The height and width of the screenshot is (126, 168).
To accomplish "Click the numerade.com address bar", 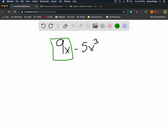I will click(73, 12).
